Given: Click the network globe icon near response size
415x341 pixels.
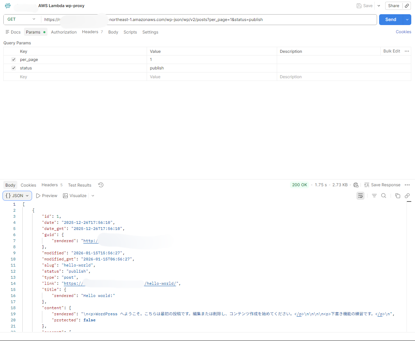Looking at the screenshot, I should [x=356, y=185].
